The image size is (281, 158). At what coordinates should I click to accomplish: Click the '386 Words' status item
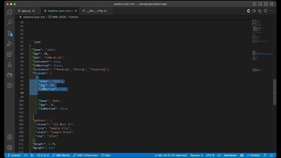61,155
